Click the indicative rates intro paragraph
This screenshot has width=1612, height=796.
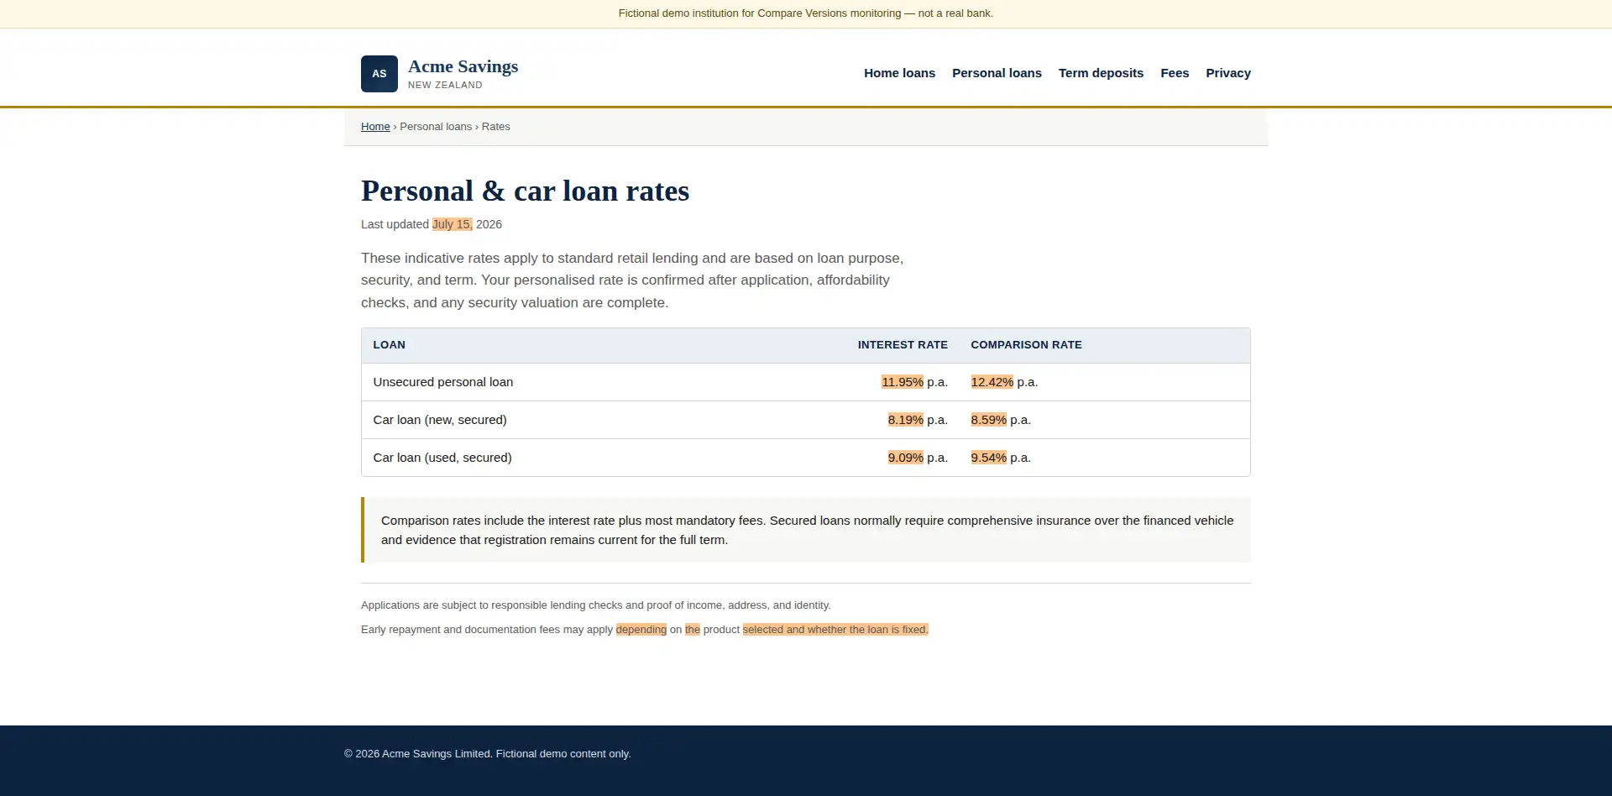click(x=632, y=280)
